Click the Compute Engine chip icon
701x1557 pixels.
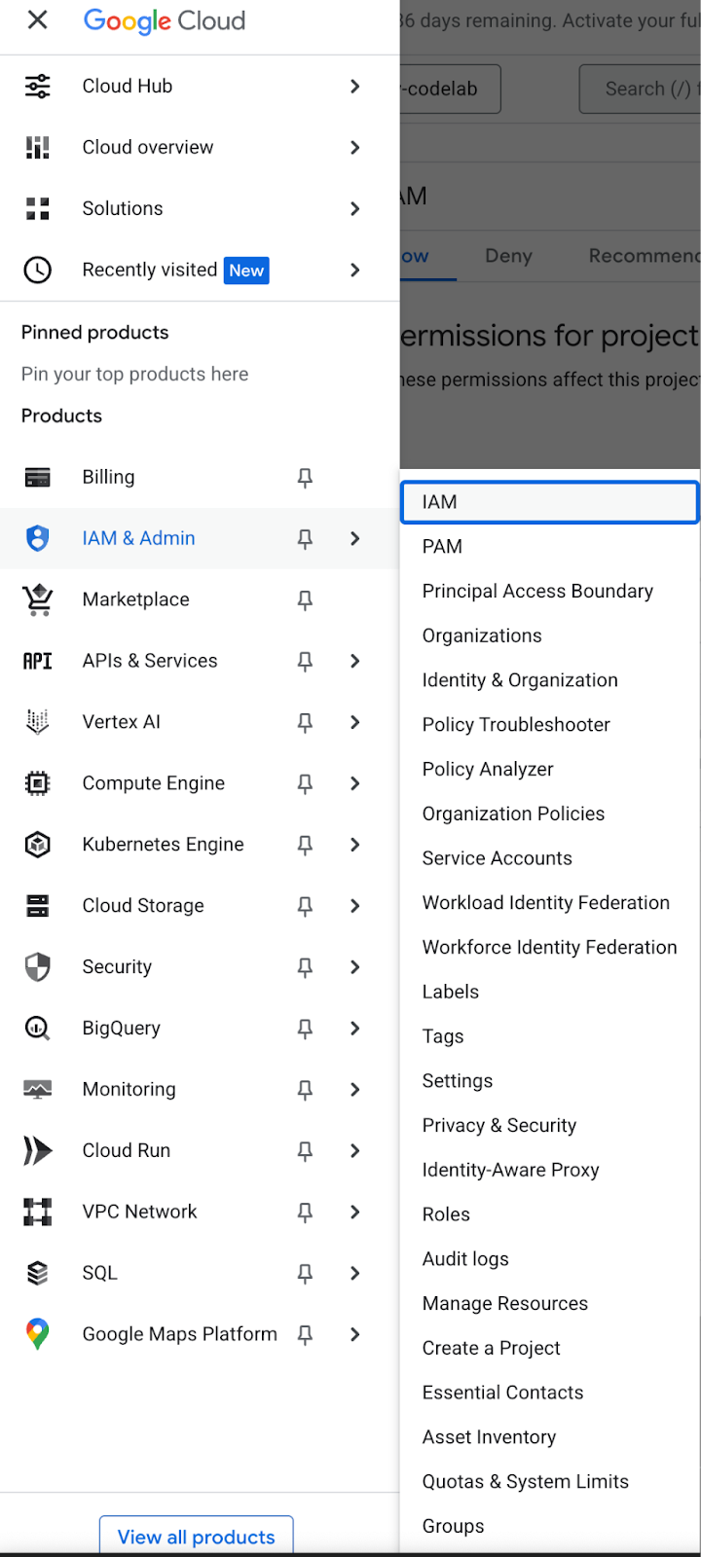point(37,783)
